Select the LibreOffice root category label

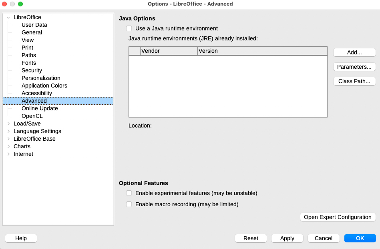[27, 18]
